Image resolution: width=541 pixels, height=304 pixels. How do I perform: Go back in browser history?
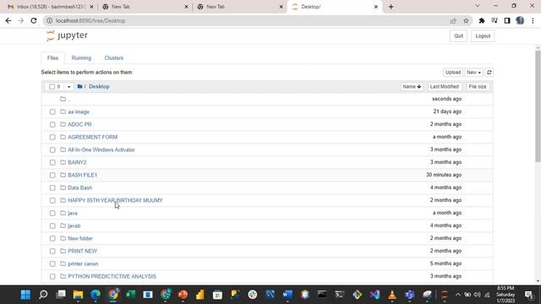pyautogui.click(x=8, y=20)
